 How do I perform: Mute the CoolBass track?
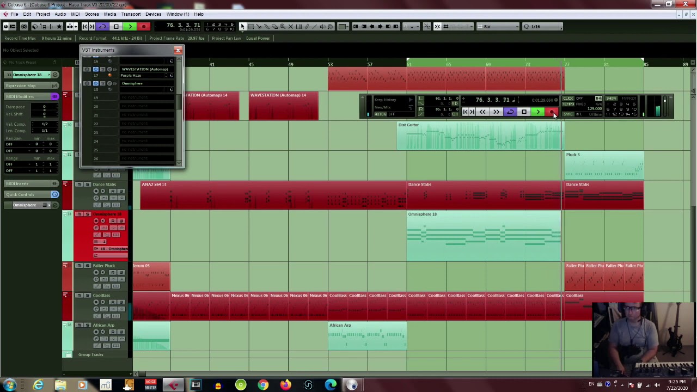tap(78, 295)
